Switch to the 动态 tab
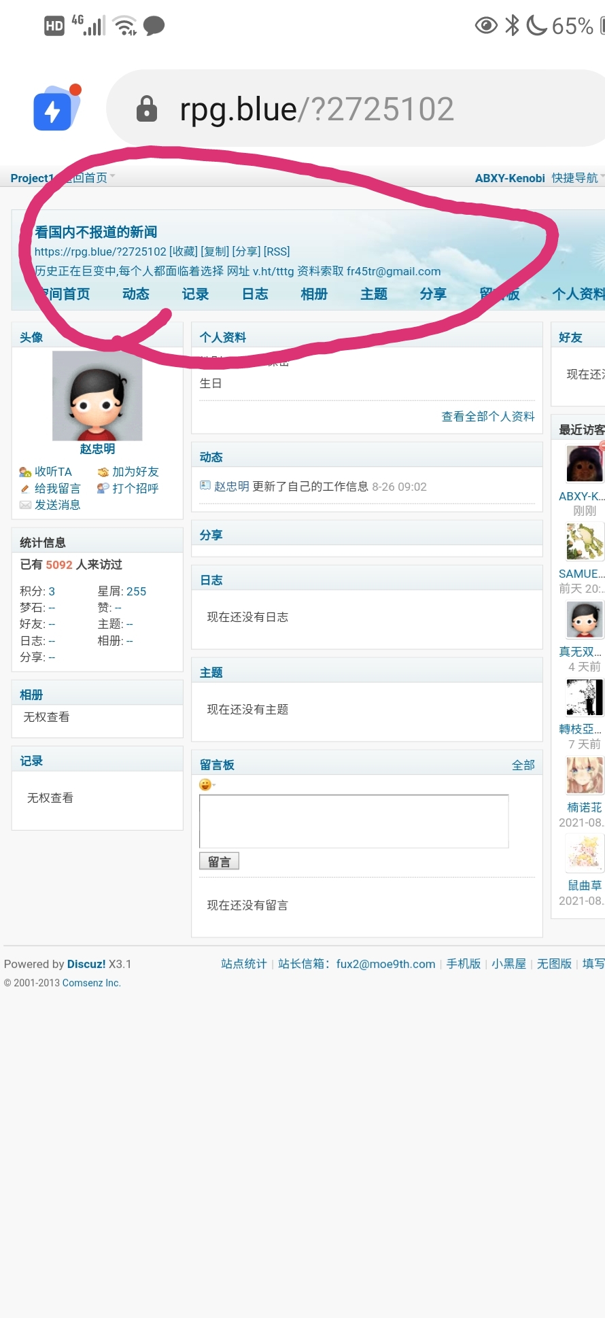This screenshot has height=1318, width=605. pos(136,294)
